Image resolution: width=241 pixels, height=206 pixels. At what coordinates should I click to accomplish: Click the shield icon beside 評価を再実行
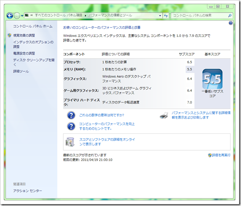(210, 155)
